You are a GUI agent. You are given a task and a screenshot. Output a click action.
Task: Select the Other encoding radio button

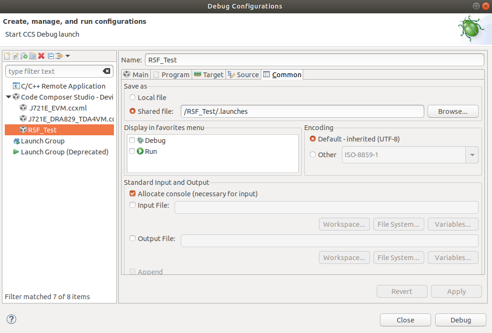[313, 154]
